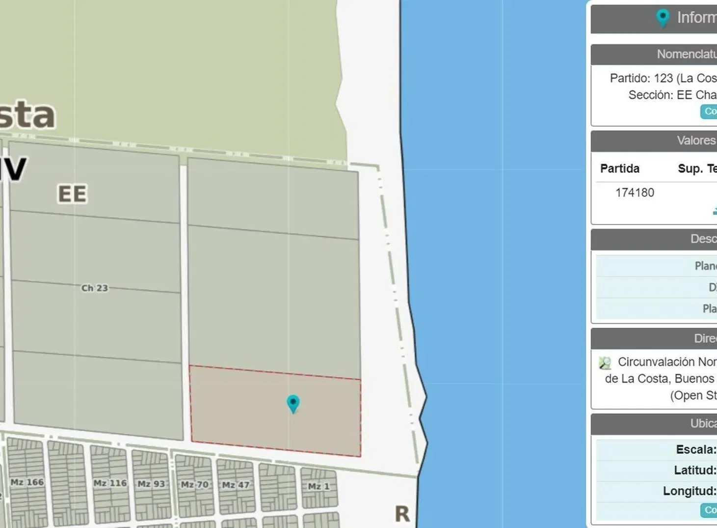
Task: Click the 'Mz 1' block label
Action: (x=319, y=486)
